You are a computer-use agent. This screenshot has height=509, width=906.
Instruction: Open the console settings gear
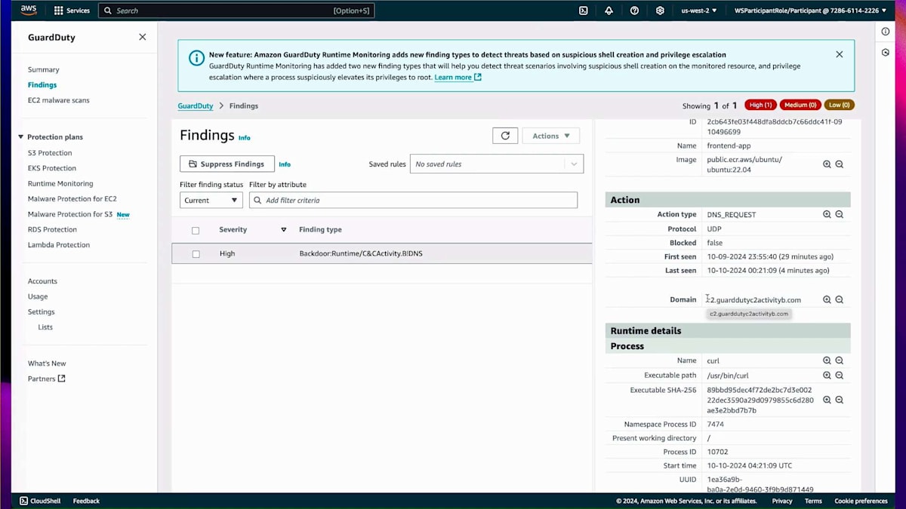[x=660, y=11]
